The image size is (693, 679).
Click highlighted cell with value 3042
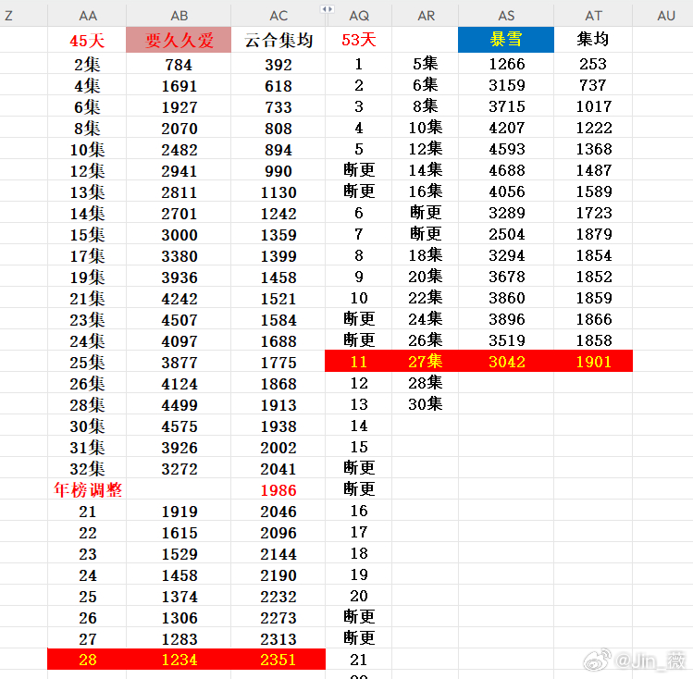coord(506,362)
